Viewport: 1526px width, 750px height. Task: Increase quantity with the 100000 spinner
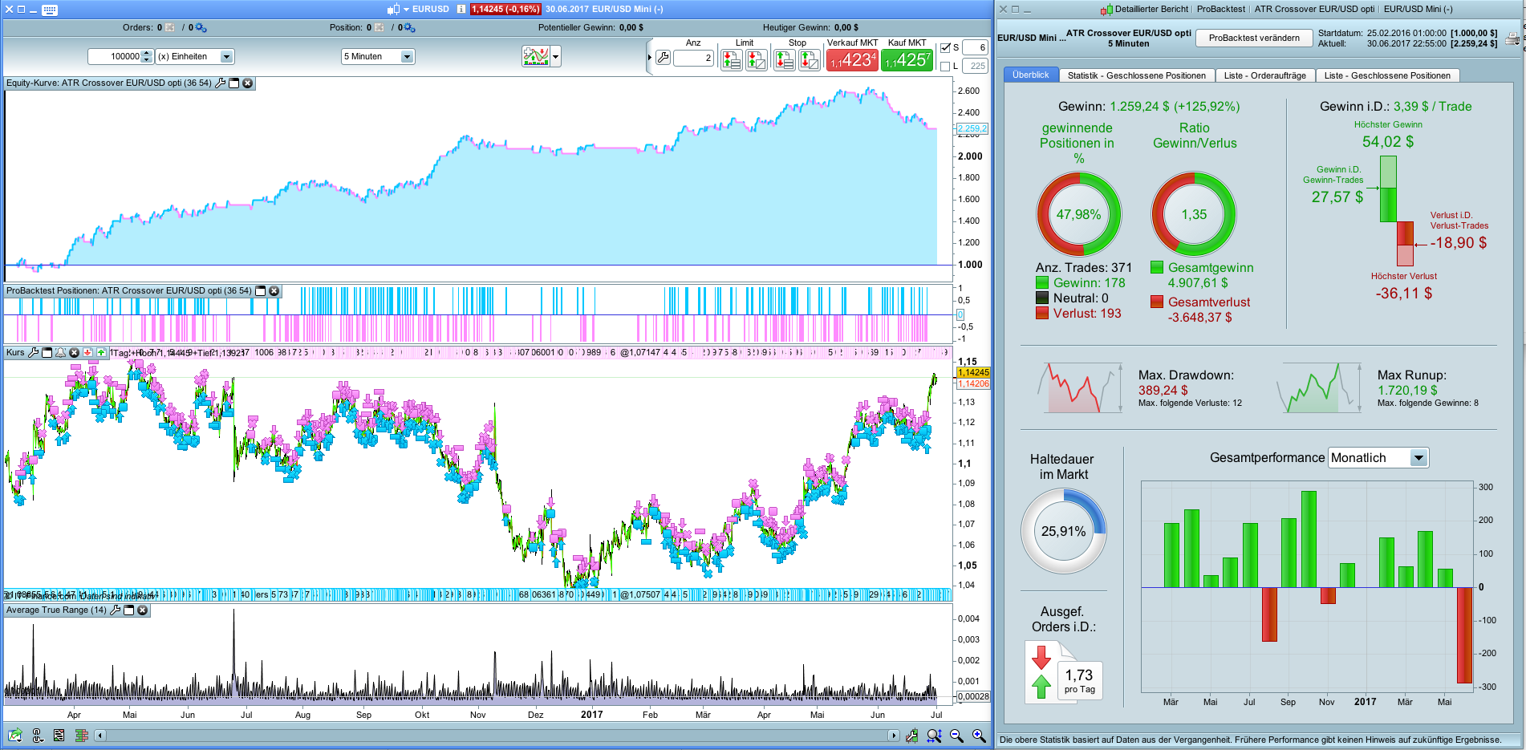(x=146, y=54)
